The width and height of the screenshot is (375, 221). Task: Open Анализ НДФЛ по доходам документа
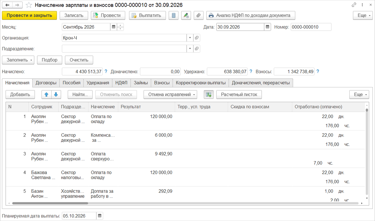251,15
